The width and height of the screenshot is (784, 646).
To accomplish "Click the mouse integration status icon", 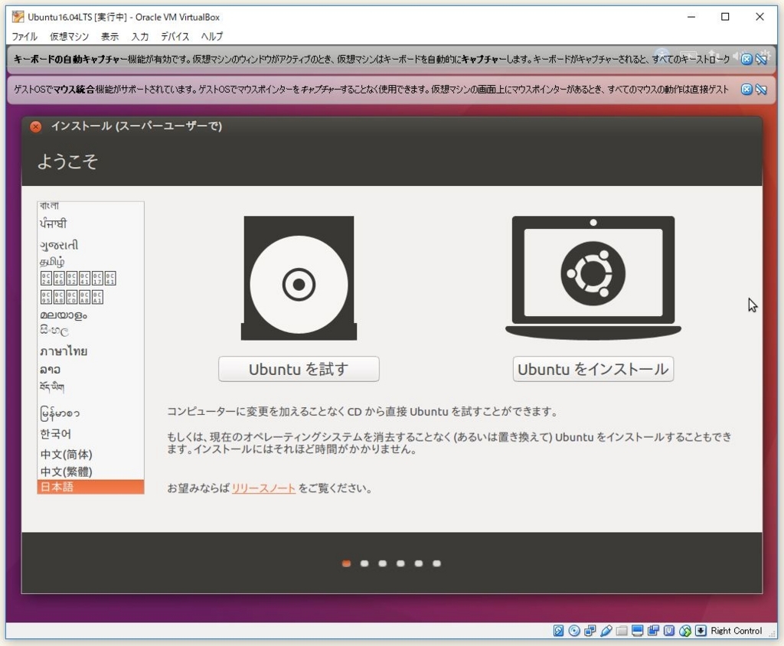I will click(x=685, y=631).
